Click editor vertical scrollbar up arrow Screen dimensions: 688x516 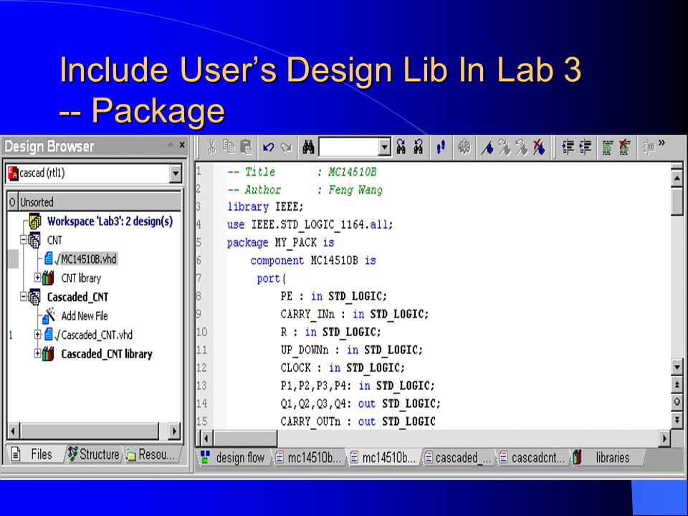click(677, 178)
